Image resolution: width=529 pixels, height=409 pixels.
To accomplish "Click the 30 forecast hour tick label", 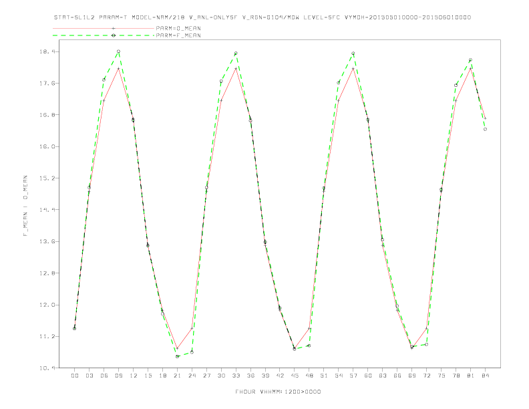I will [x=221, y=376].
